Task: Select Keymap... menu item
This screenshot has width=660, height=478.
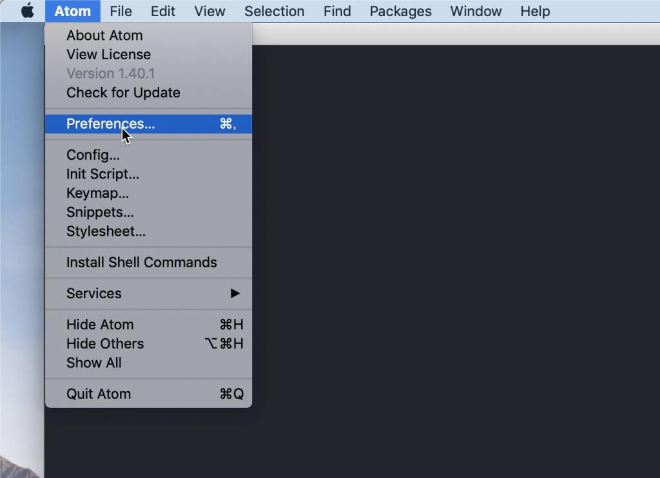Action: point(97,193)
